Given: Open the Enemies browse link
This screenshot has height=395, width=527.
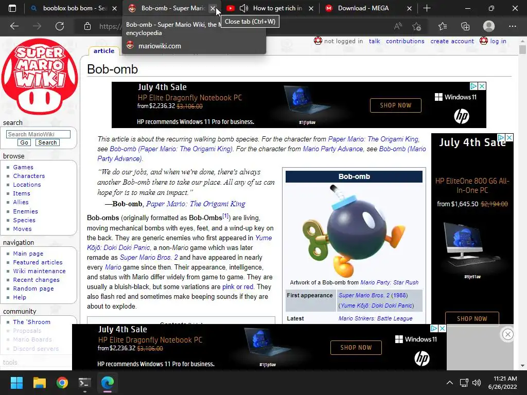Looking at the screenshot, I should (x=26, y=211).
